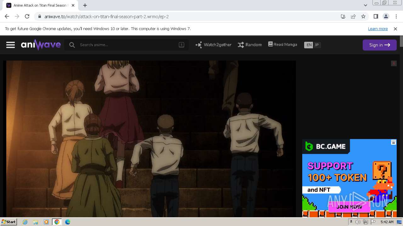Open media player from taskbar
This screenshot has width=403, height=226.
coord(46,222)
